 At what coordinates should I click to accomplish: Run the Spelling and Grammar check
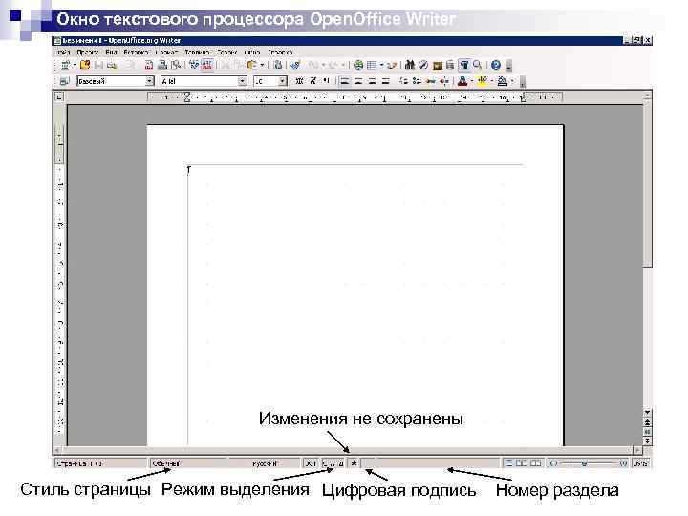pos(194,66)
